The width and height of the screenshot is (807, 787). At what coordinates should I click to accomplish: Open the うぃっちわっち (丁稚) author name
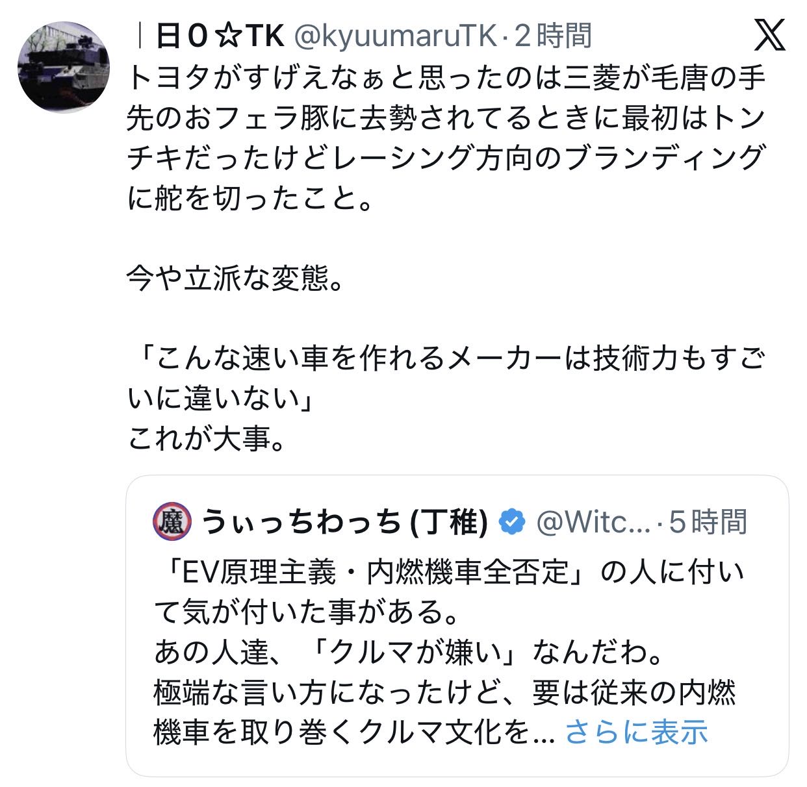coord(345,521)
